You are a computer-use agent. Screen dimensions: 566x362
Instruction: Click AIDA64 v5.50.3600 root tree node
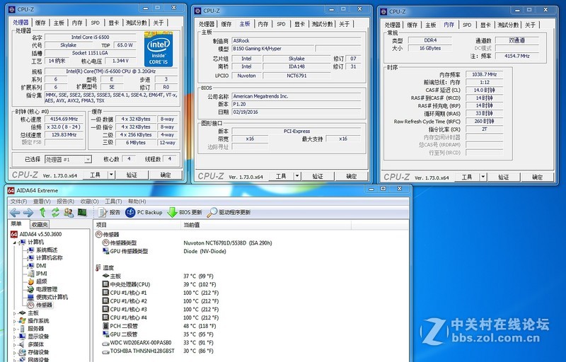(40, 234)
